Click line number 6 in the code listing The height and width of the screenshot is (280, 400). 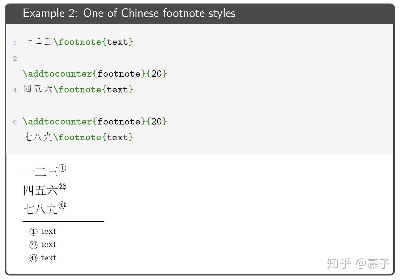click(x=15, y=122)
